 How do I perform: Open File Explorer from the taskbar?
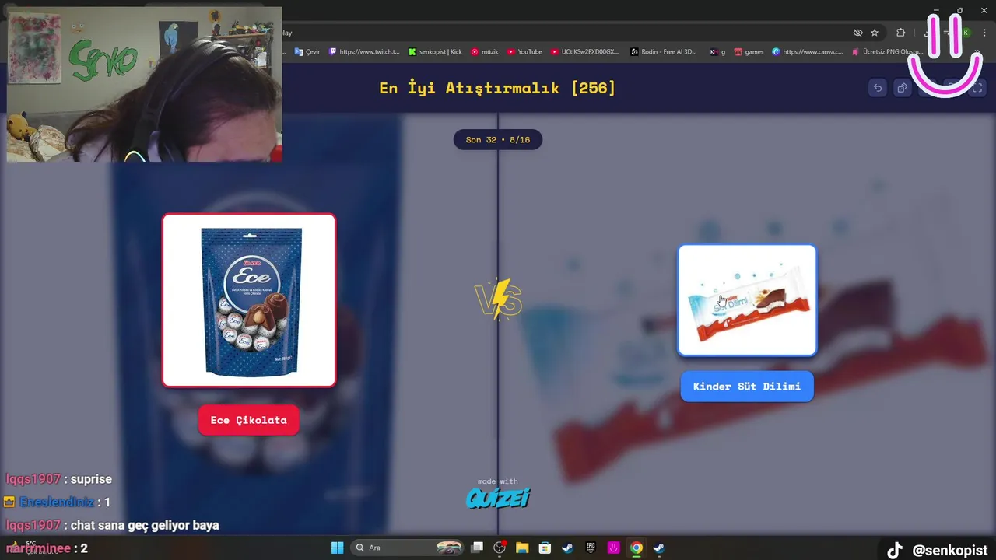(522, 548)
